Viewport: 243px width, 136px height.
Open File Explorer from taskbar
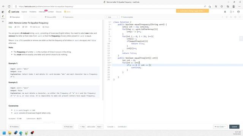coord(10,133)
